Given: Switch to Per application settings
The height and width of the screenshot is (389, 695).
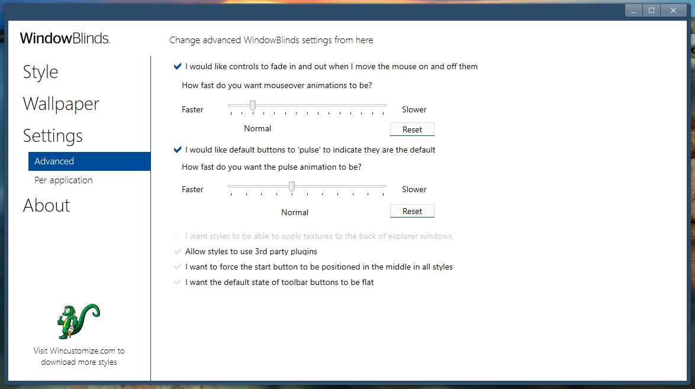Looking at the screenshot, I should pyautogui.click(x=63, y=180).
